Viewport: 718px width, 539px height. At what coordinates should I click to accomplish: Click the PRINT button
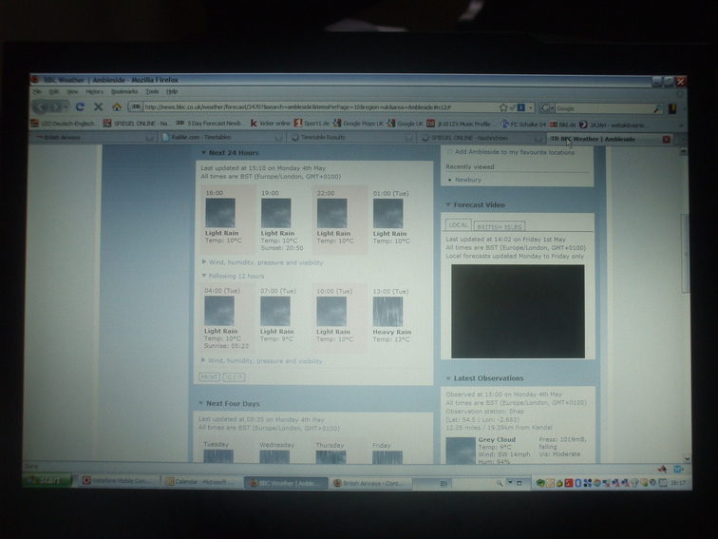(x=209, y=376)
